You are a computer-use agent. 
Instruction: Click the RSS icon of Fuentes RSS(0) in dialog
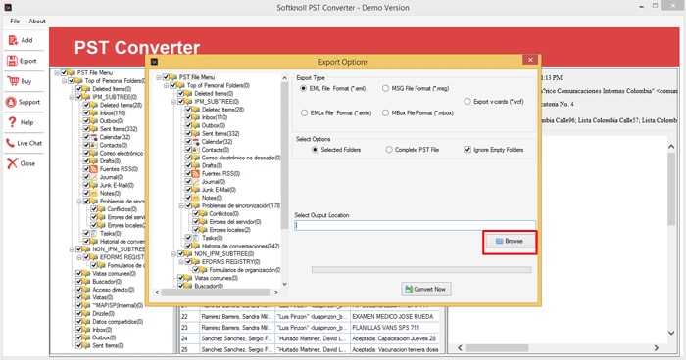point(196,173)
